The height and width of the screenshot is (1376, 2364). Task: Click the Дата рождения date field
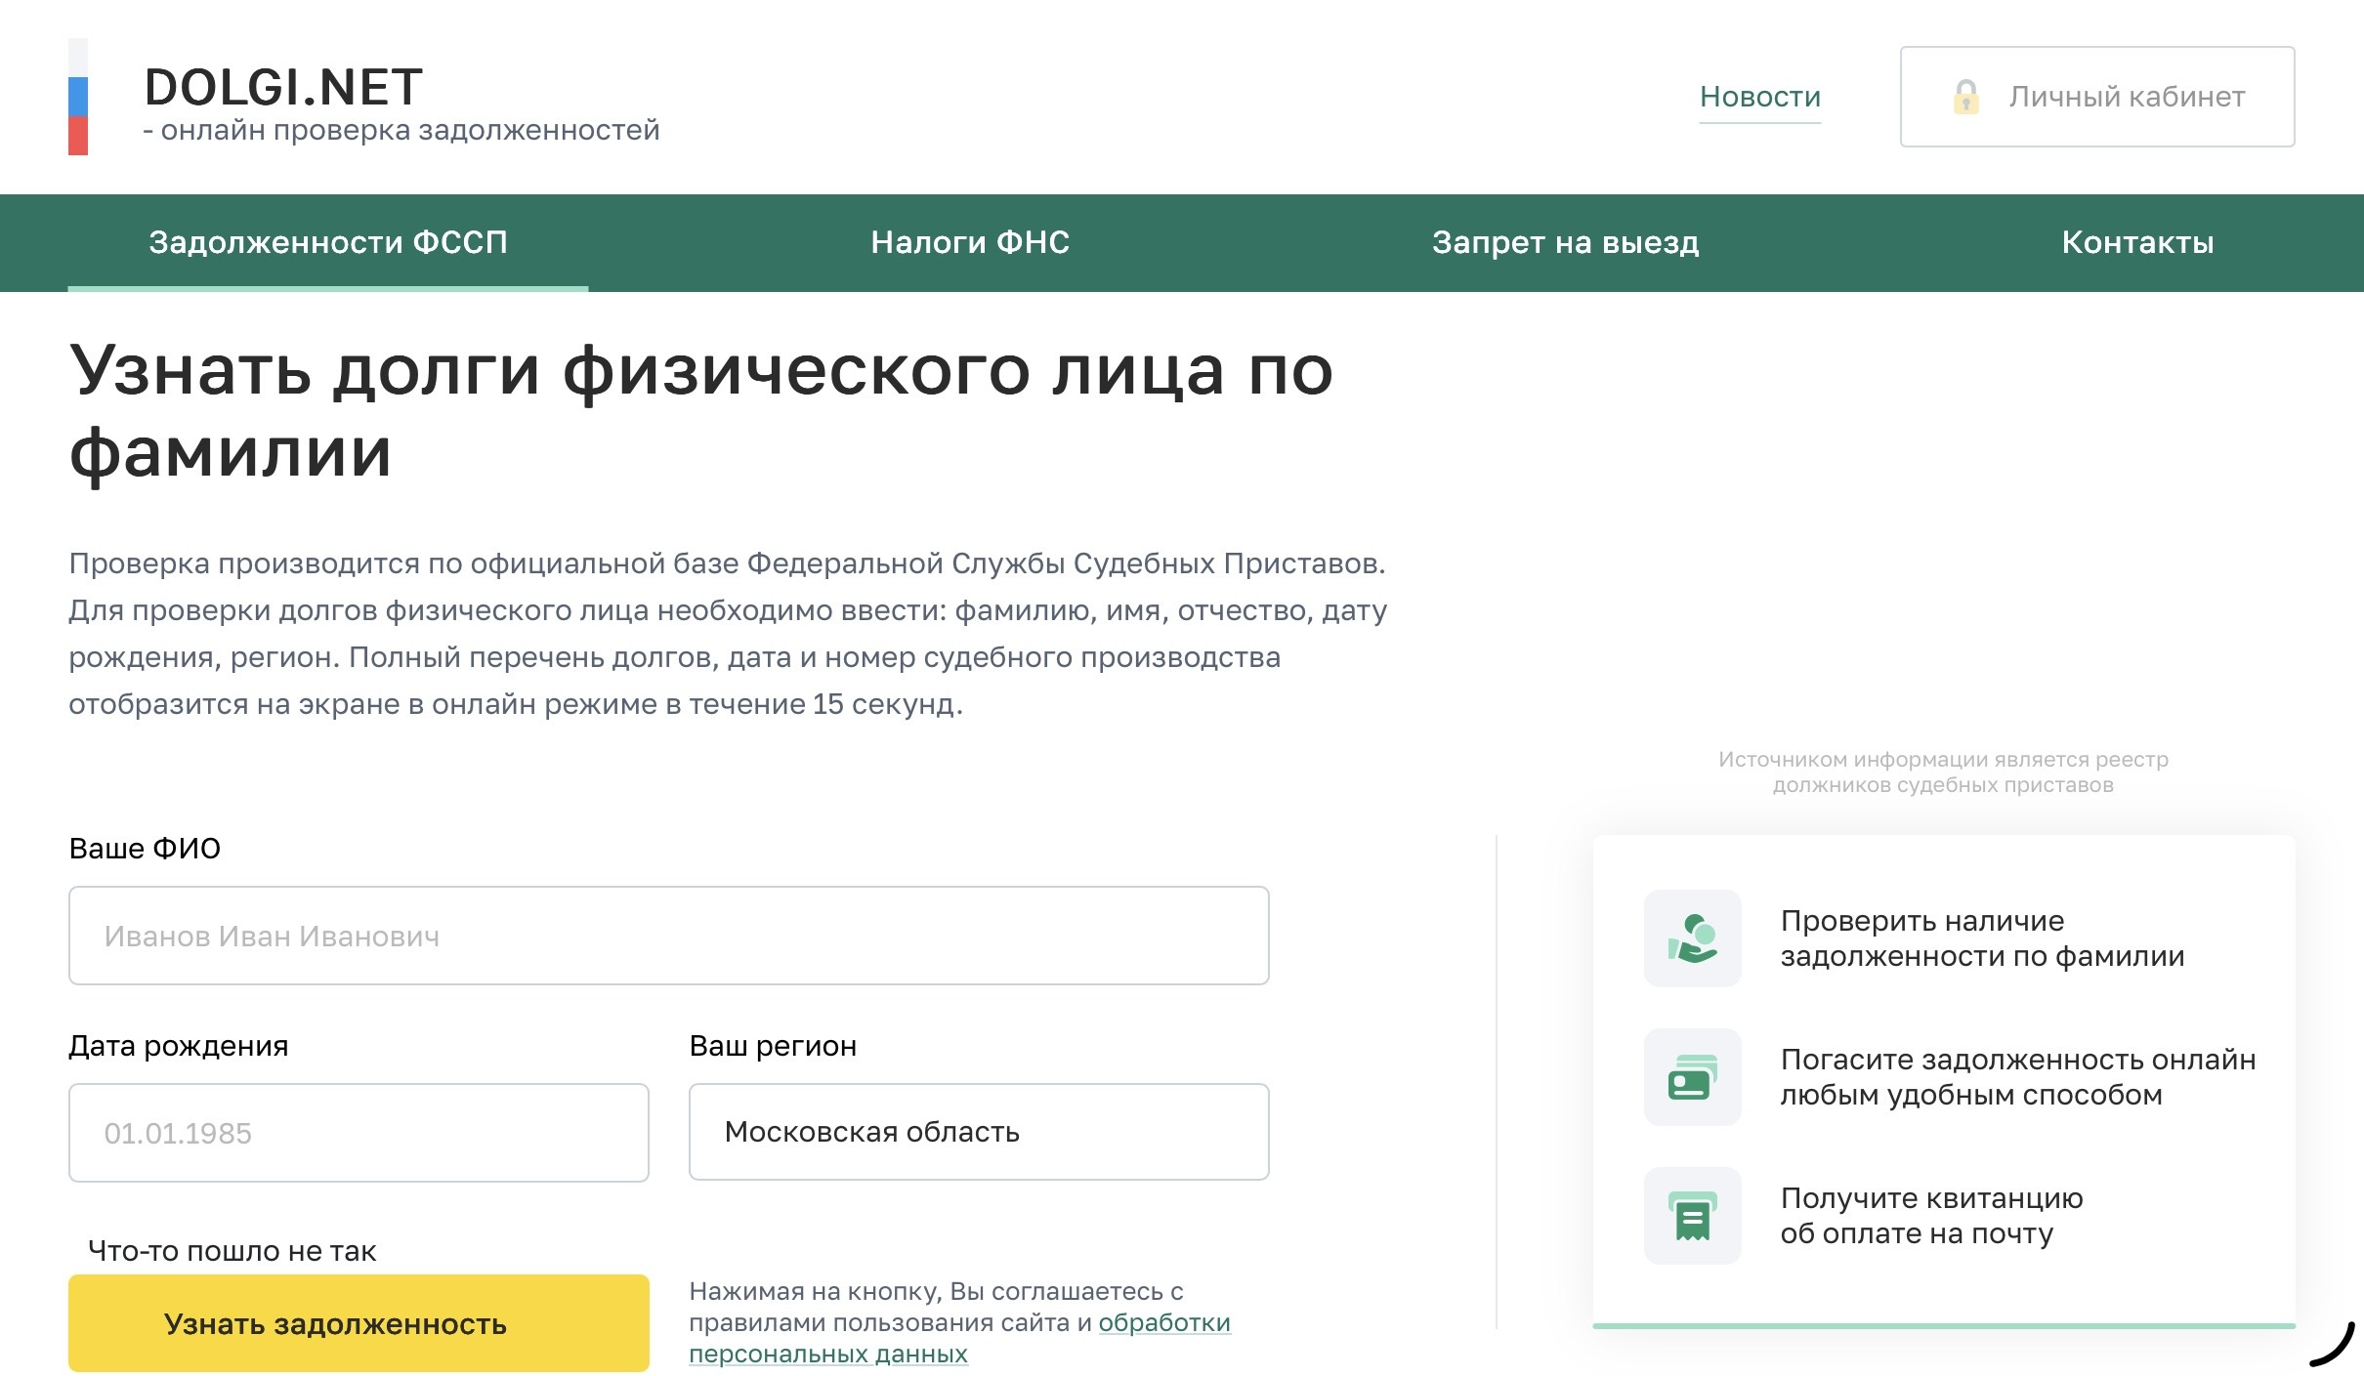pos(359,1133)
